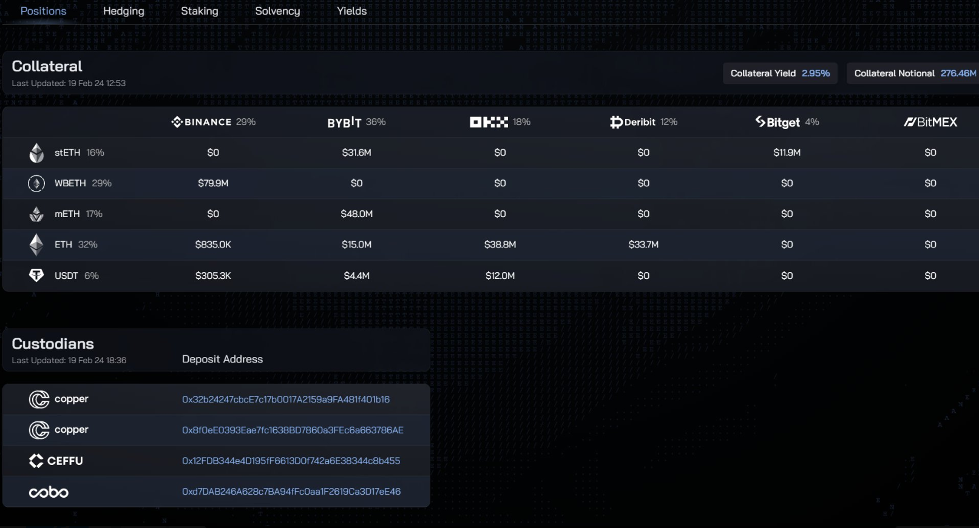
Task: Click the Bybit exchange logo
Action: tap(344, 122)
